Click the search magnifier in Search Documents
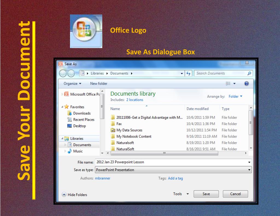 pyautogui.click(x=249, y=73)
